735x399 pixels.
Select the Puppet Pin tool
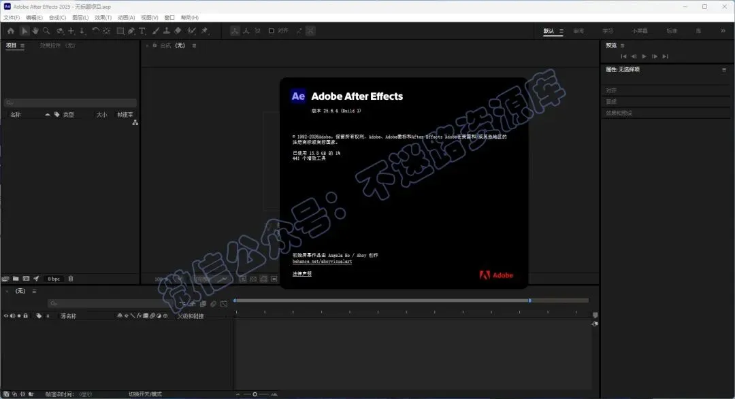click(x=205, y=31)
